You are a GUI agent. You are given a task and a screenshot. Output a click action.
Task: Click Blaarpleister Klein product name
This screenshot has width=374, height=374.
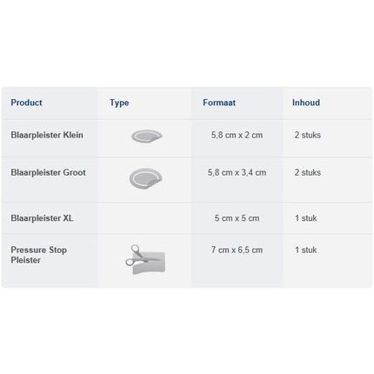(47, 135)
